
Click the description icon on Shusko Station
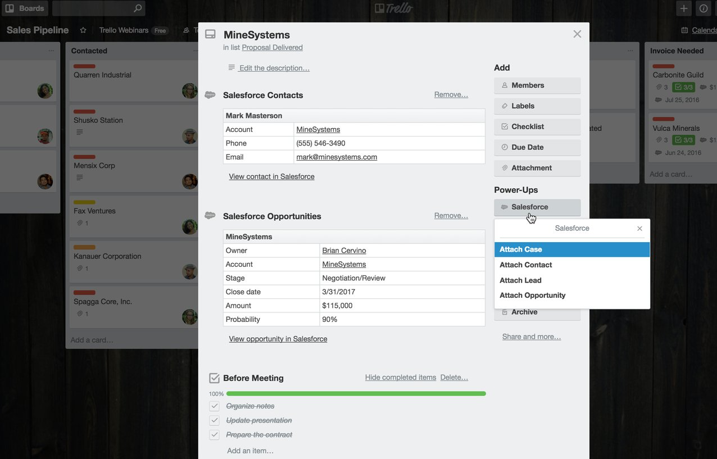point(80,133)
